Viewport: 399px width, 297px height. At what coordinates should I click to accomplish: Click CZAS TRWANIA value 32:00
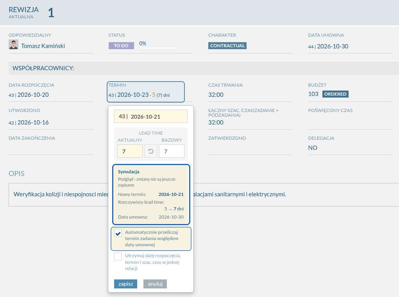[x=216, y=95]
